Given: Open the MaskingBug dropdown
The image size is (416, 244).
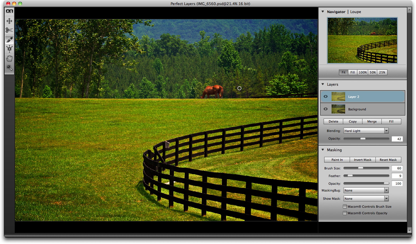Looking at the screenshot, I should [366, 190].
